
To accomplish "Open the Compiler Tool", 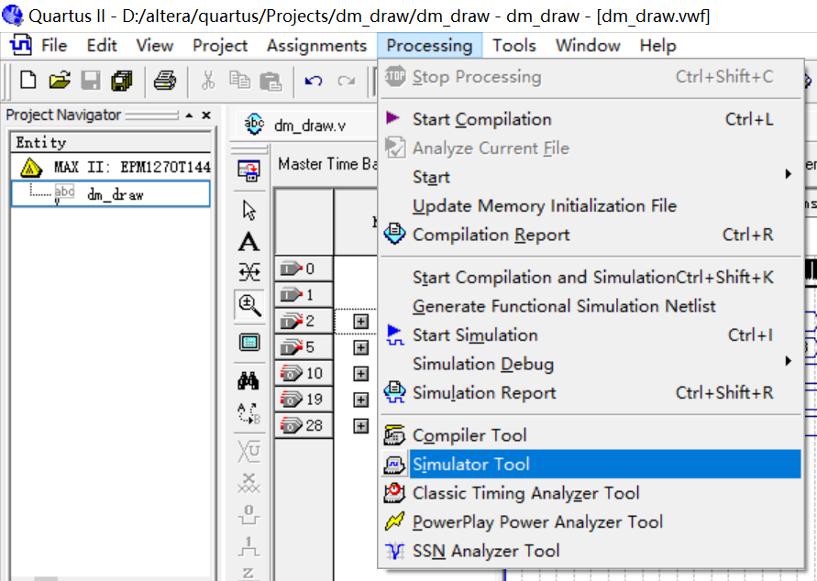I will (591, 435).
